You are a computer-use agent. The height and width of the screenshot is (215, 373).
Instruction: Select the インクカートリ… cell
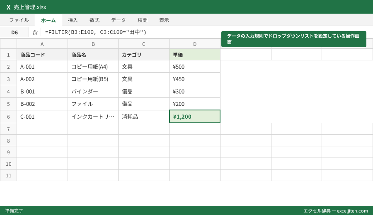(x=93, y=117)
